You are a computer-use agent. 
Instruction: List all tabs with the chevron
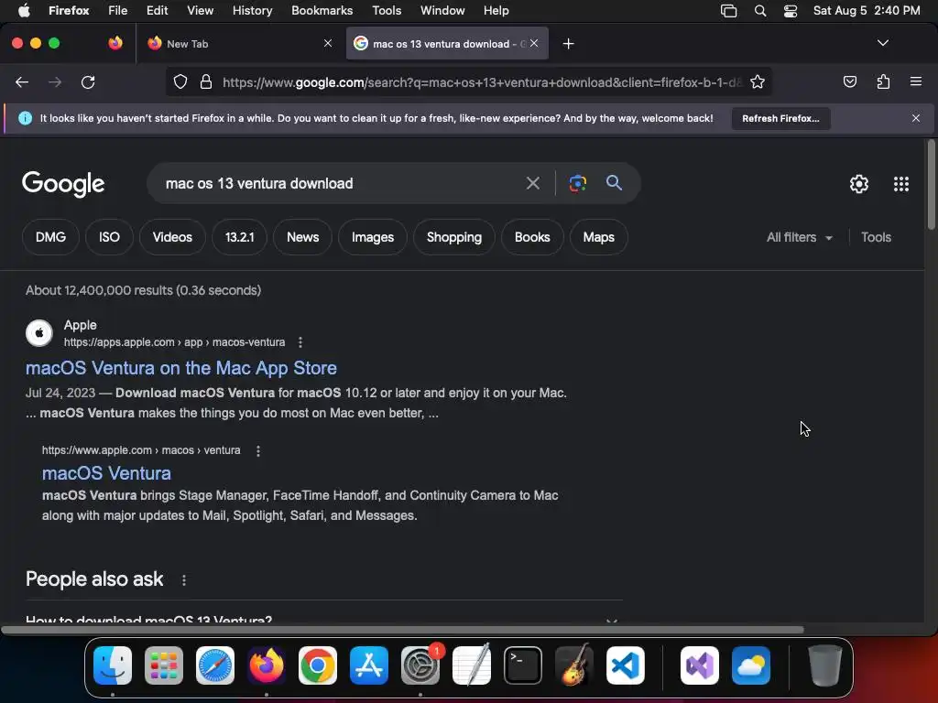[882, 43]
